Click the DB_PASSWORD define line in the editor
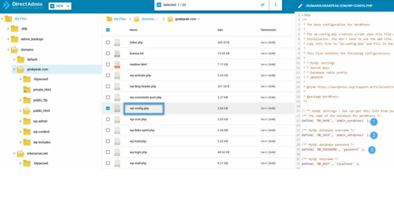The image size is (394, 207). [333, 149]
